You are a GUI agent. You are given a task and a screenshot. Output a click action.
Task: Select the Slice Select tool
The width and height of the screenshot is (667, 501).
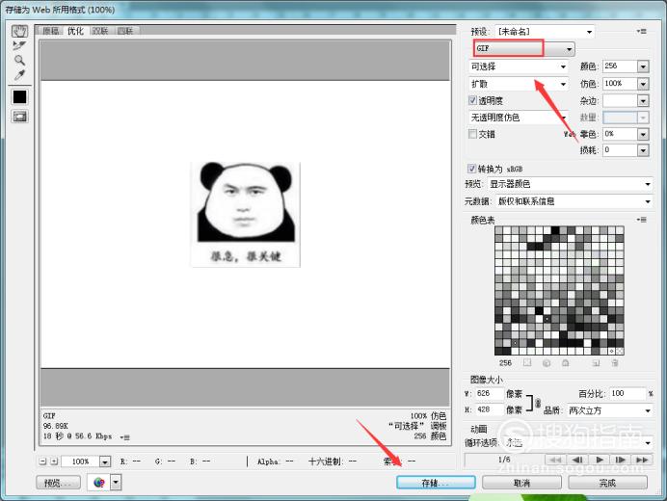click(x=19, y=45)
